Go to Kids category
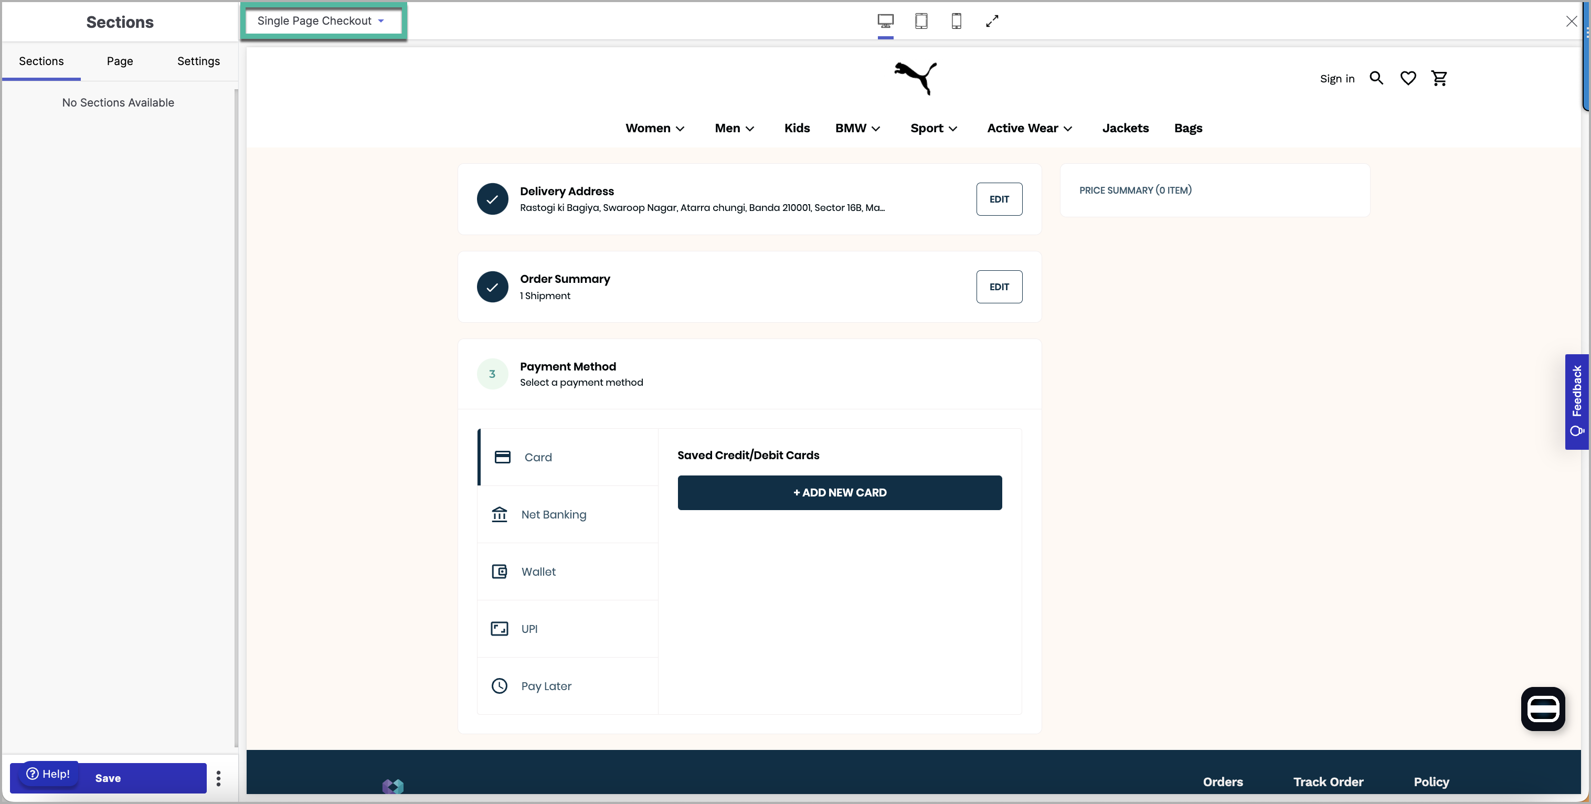 point(797,128)
